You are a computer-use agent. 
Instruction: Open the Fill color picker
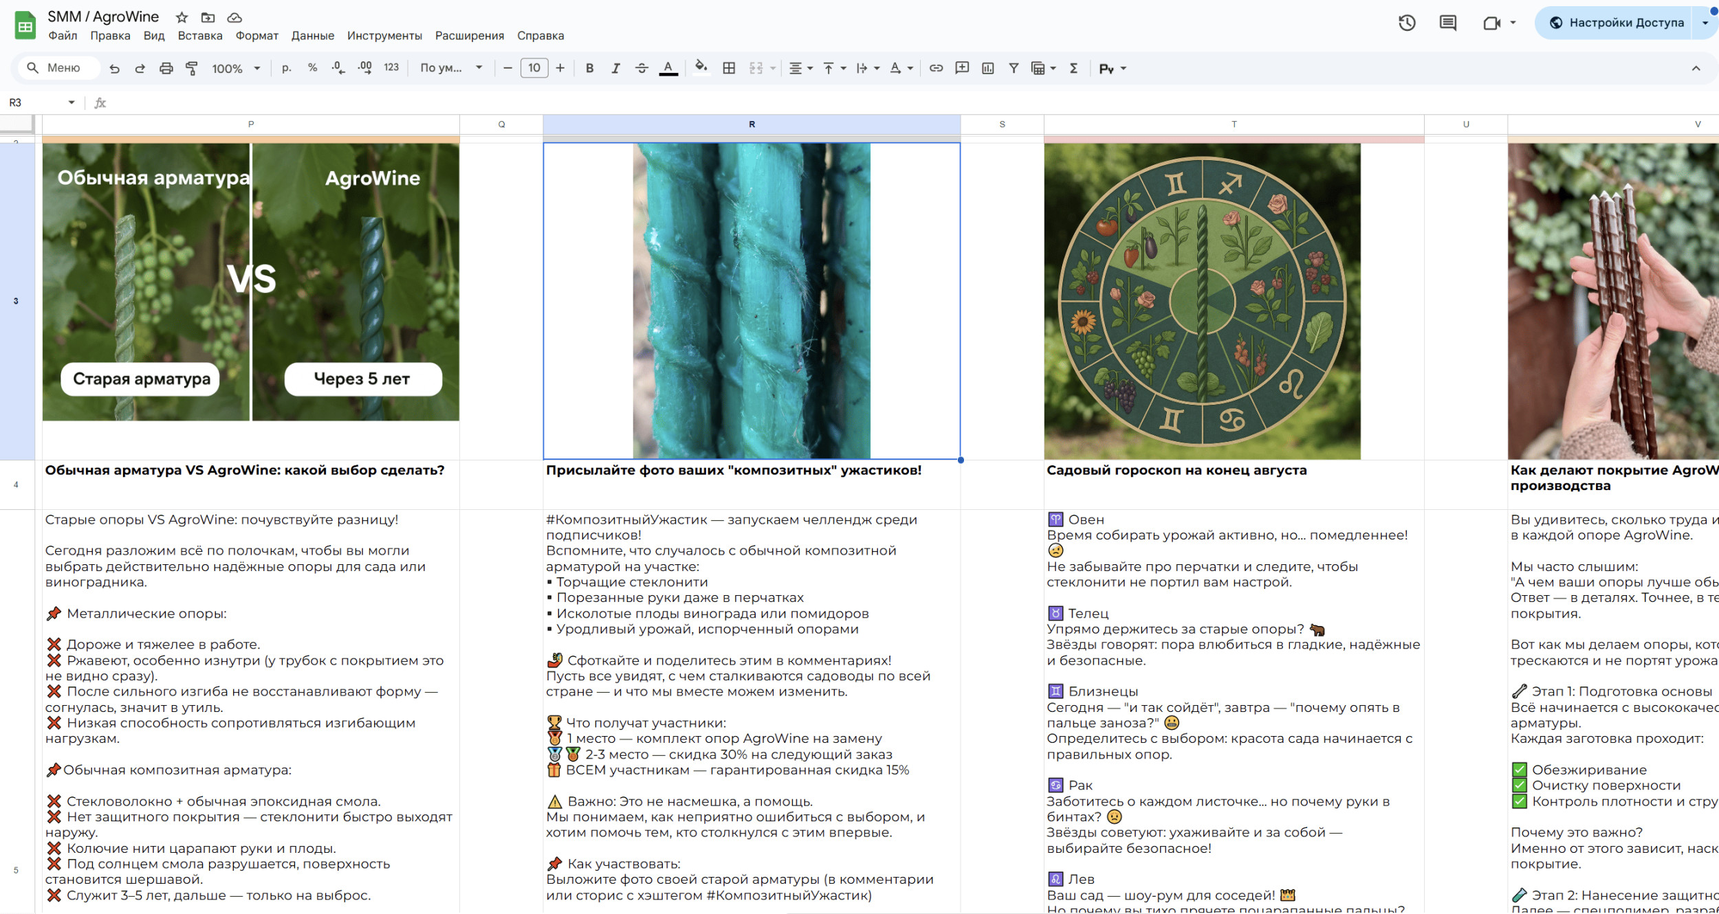(x=701, y=67)
